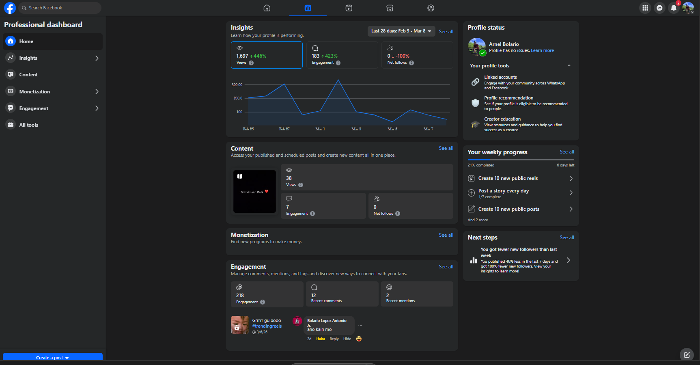This screenshot has width=700, height=365.
Task: Open the Create 10 new public reels goal
Action: tap(521, 179)
